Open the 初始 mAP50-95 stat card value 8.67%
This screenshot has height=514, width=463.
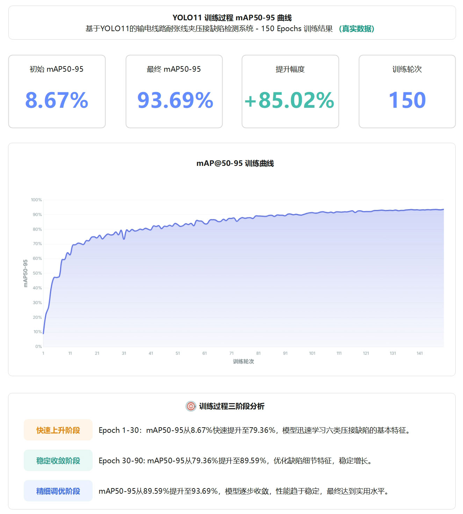[57, 100]
